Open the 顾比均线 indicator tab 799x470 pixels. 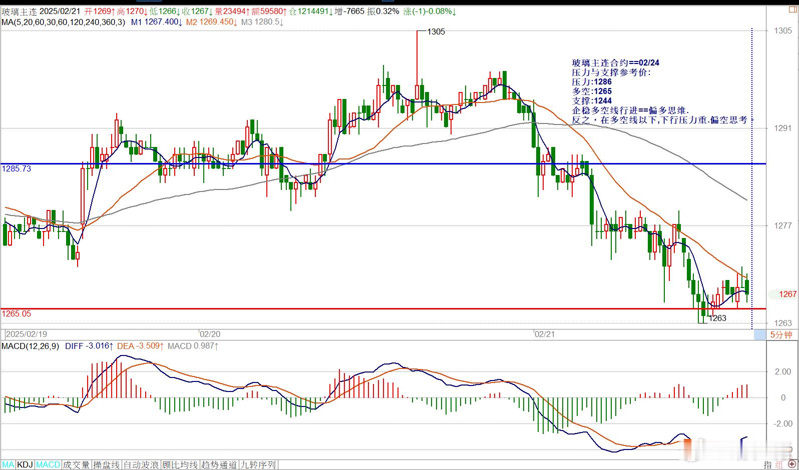point(180,465)
